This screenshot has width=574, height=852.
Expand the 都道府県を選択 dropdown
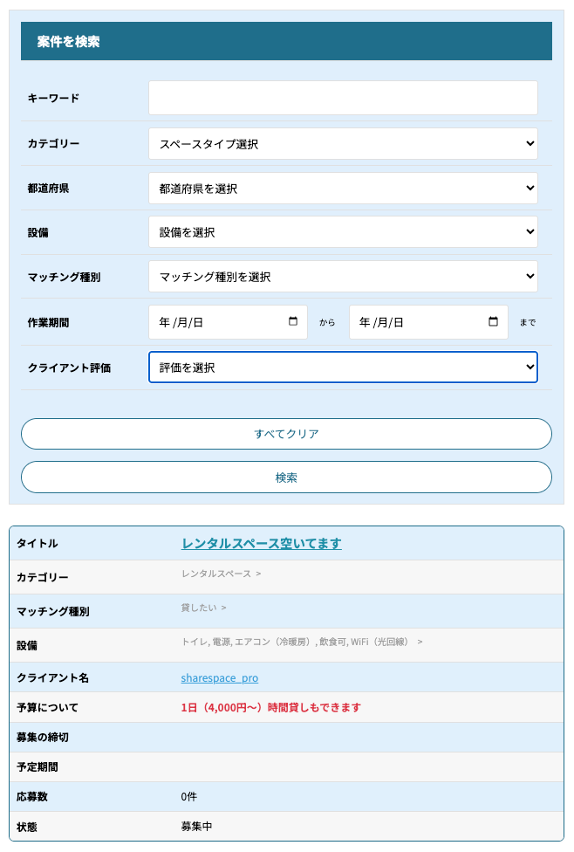(343, 189)
